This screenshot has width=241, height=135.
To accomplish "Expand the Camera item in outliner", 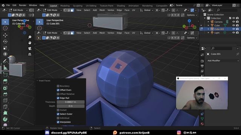I will tap(208, 22).
